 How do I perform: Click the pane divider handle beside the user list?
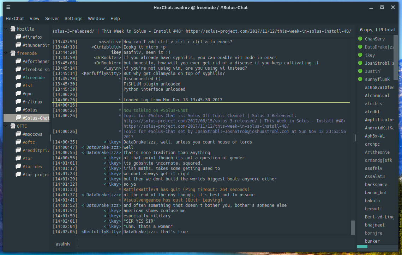(356, 138)
